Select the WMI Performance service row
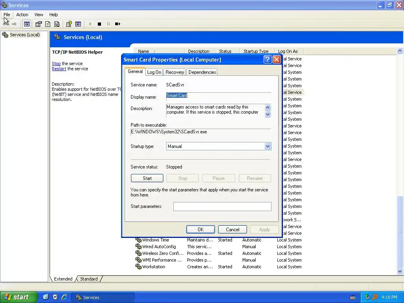The image size is (404, 303). 219,260
